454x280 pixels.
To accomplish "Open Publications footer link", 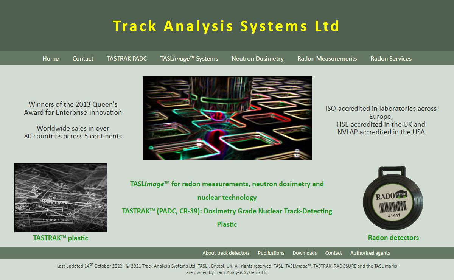I will click(271, 253).
